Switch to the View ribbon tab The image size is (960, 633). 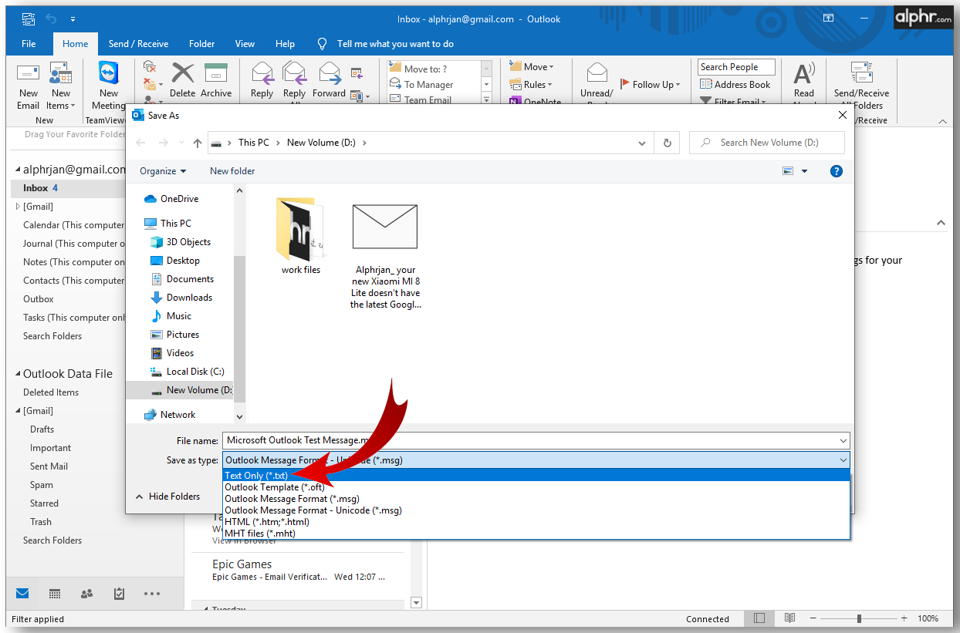tap(245, 44)
